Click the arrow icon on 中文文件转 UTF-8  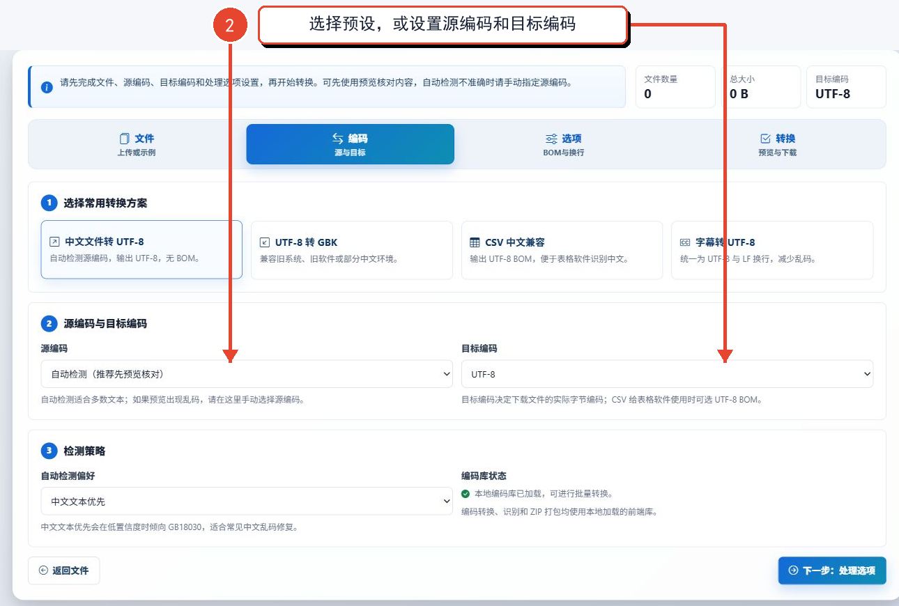[x=54, y=242]
